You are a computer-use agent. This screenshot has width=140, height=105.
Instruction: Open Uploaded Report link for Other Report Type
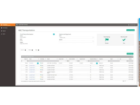(x=32, y=75)
